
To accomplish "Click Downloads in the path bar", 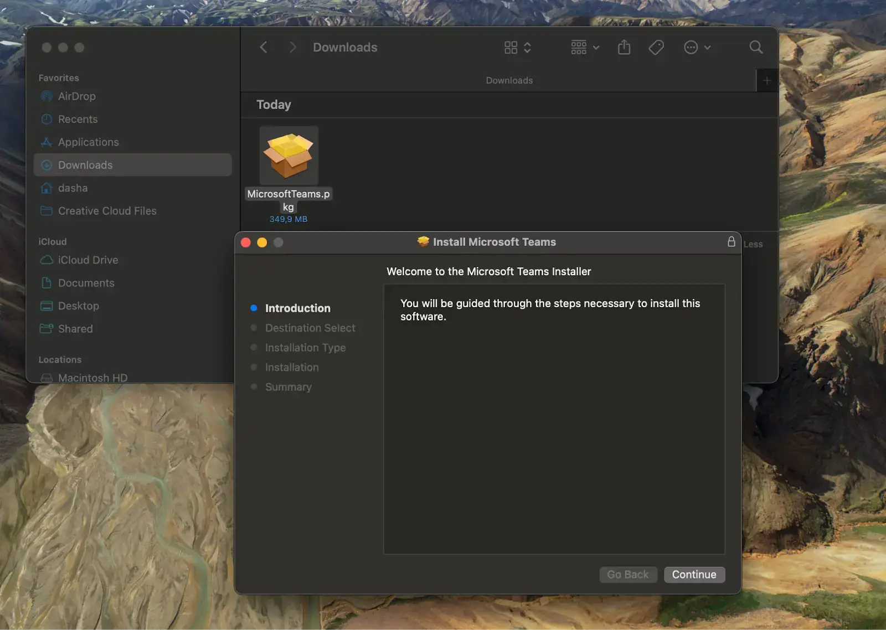I will 509,80.
